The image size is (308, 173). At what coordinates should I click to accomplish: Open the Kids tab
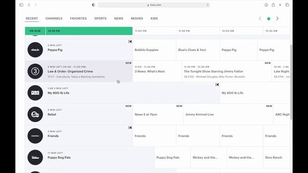point(154,18)
